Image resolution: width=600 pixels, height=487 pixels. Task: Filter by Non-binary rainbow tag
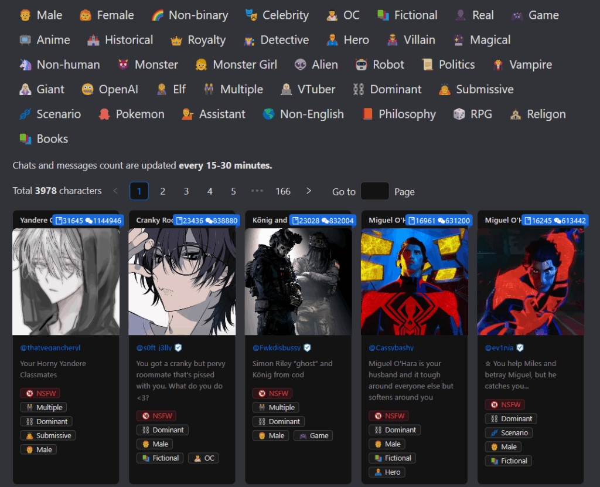coord(190,15)
